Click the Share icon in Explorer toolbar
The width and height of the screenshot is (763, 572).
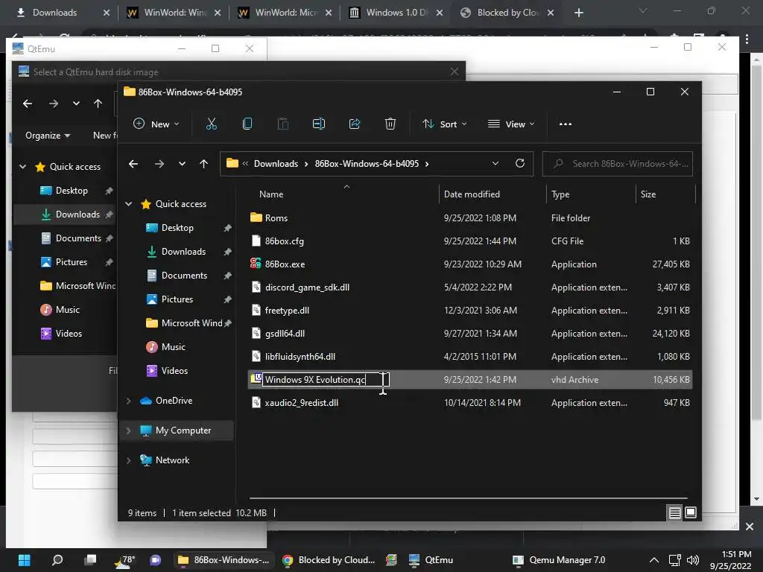coord(354,124)
